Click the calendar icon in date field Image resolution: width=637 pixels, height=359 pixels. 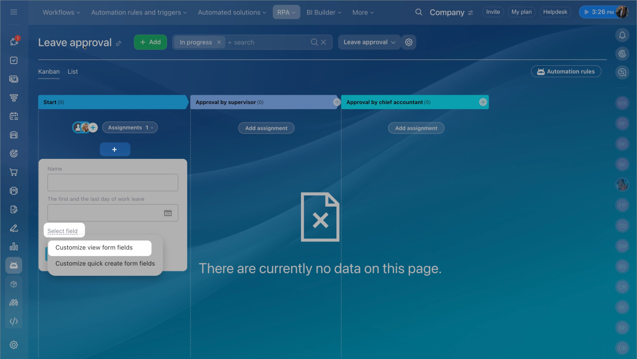[x=168, y=213]
